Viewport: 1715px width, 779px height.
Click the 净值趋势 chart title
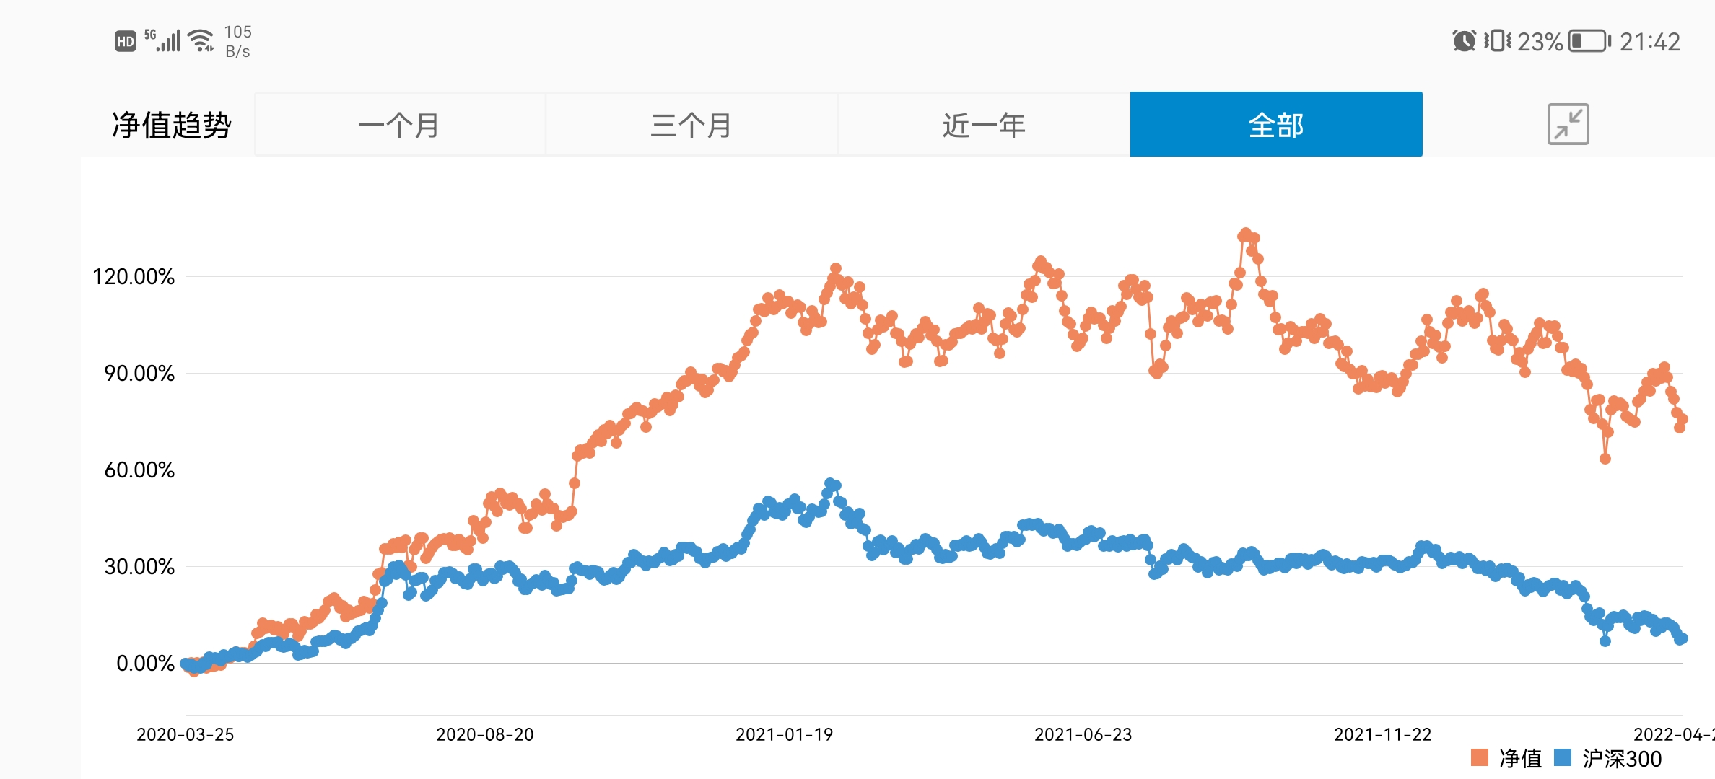171,125
